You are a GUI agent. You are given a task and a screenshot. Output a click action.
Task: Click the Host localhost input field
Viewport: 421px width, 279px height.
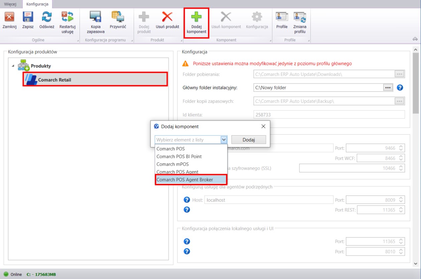pos(269,200)
